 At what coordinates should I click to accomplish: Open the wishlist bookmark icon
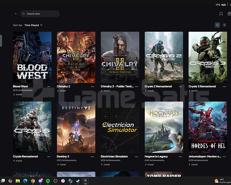(221, 14)
